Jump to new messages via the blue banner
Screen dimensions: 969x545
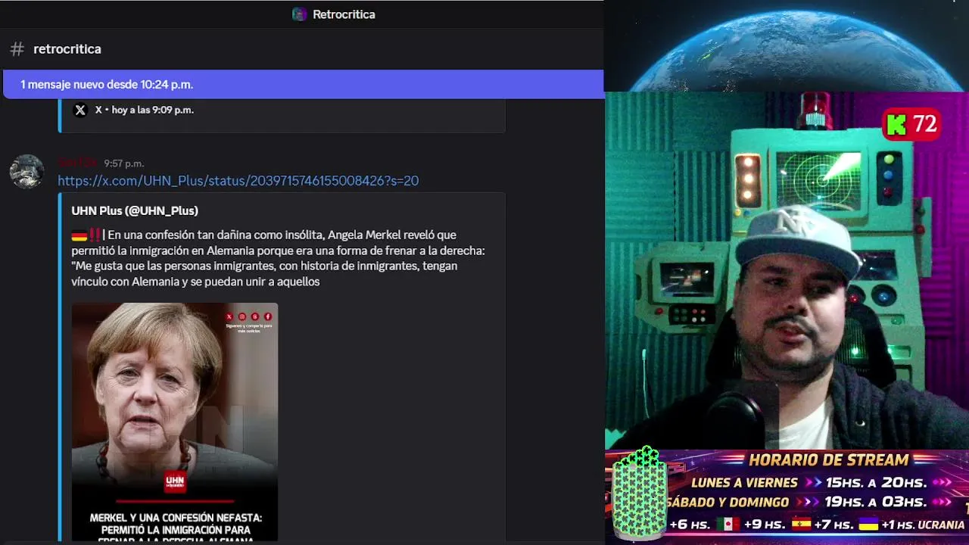pyautogui.click(x=303, y=84)
